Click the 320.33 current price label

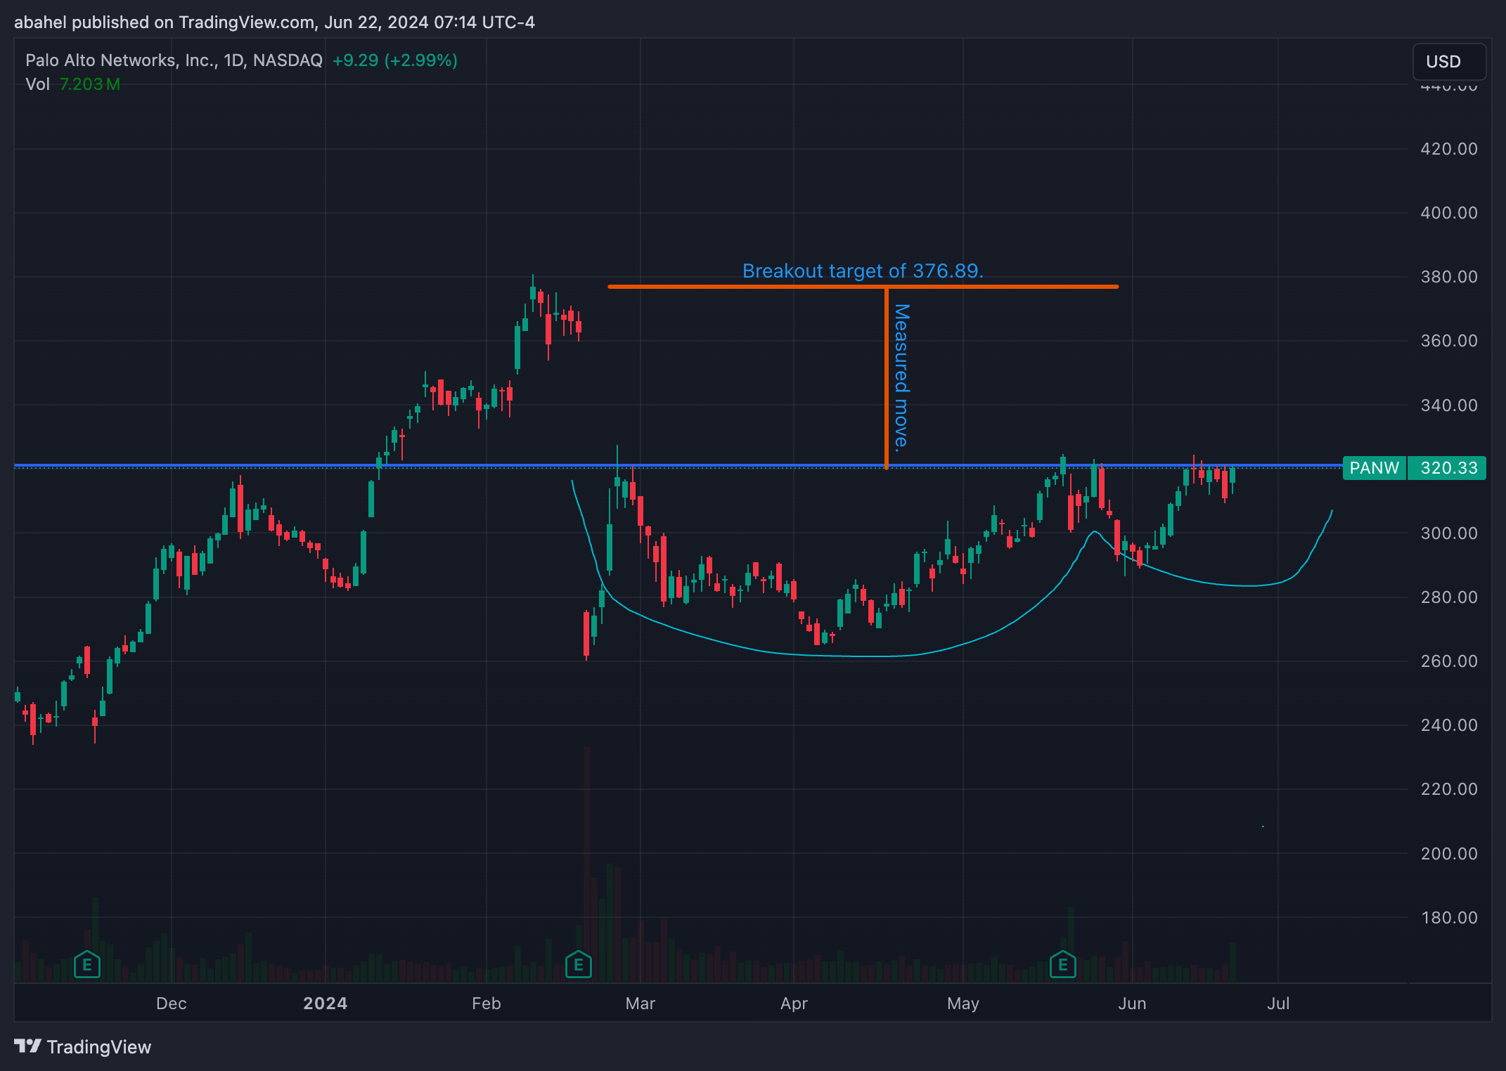[1448, 468]
